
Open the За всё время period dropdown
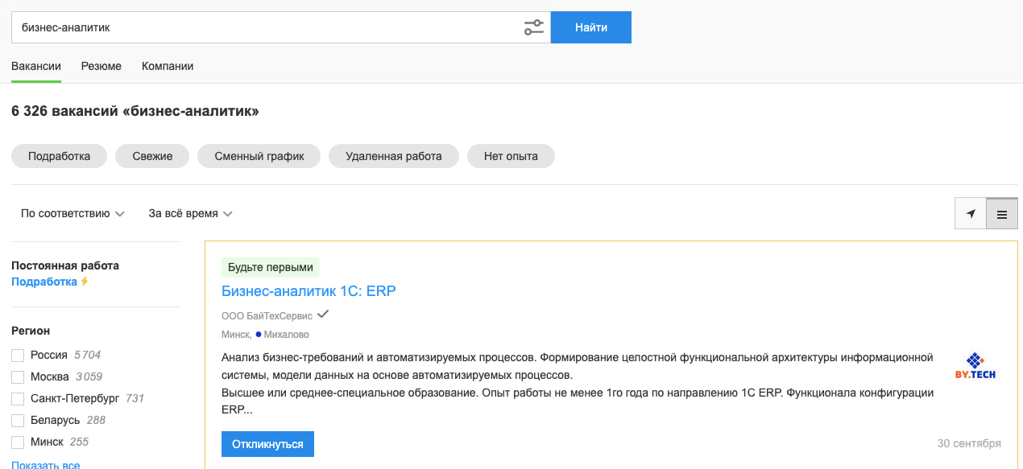[x=189, y=213]
